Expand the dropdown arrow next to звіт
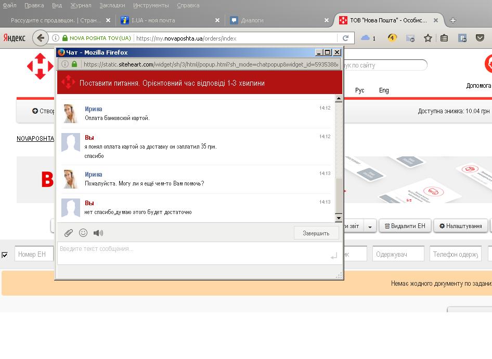This screenshot has height=359, width=492. click(370, 226)
